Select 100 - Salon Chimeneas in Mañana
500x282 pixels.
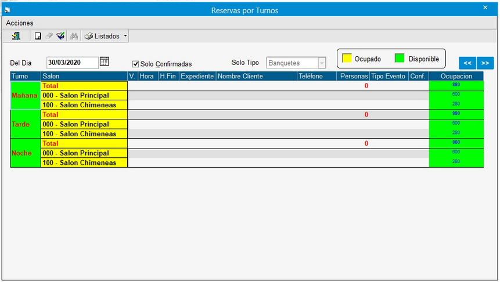pyautogui.click(x=84, y=105)
